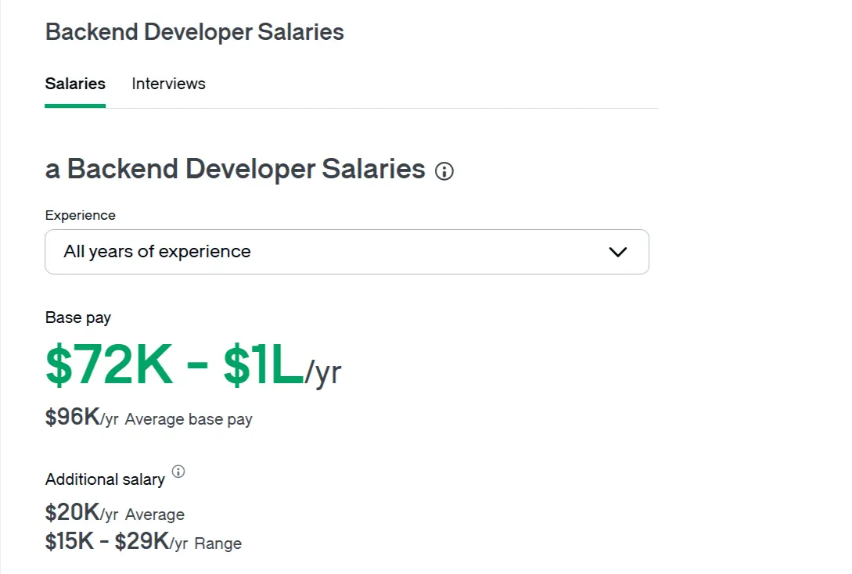Click the Experience field label
This screenshot has height=574, width=852.
(80, 215)
